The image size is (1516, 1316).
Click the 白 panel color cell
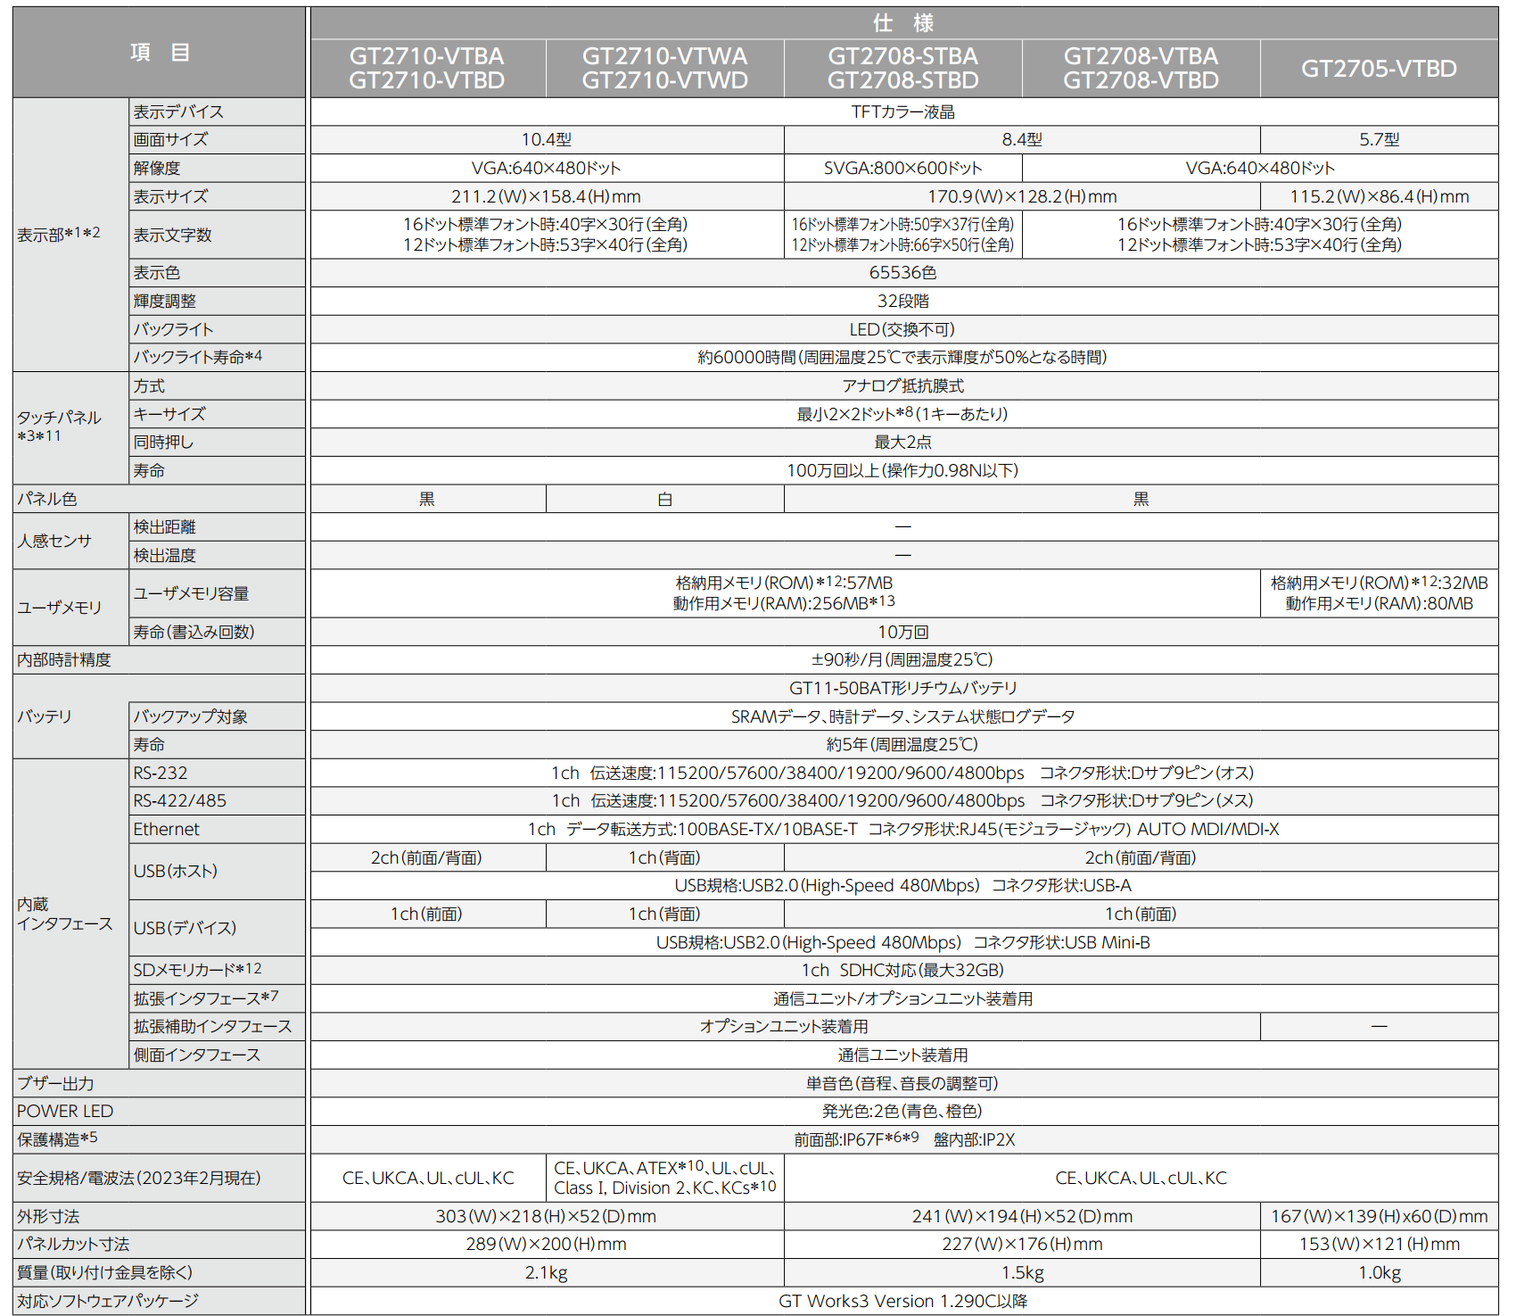[x=665, y=500]
